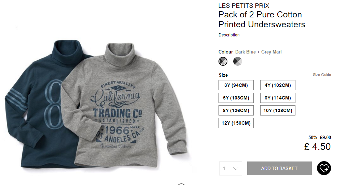The height and width of the screenshot is (185, 357).
Task: Add item to wishlist with heart icon
Action: point(324,168)
